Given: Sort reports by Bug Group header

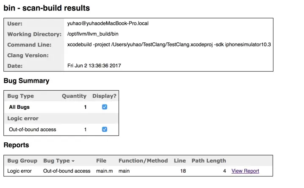Looking at the screenshot, I should 22,160.
